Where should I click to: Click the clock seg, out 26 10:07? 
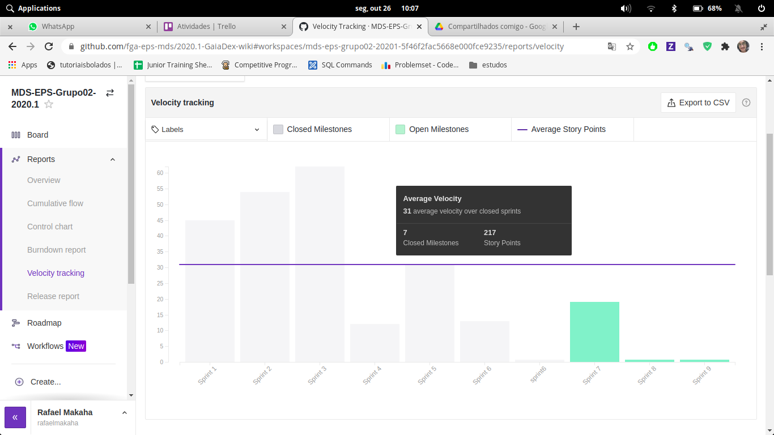click(x=386, y=8)
